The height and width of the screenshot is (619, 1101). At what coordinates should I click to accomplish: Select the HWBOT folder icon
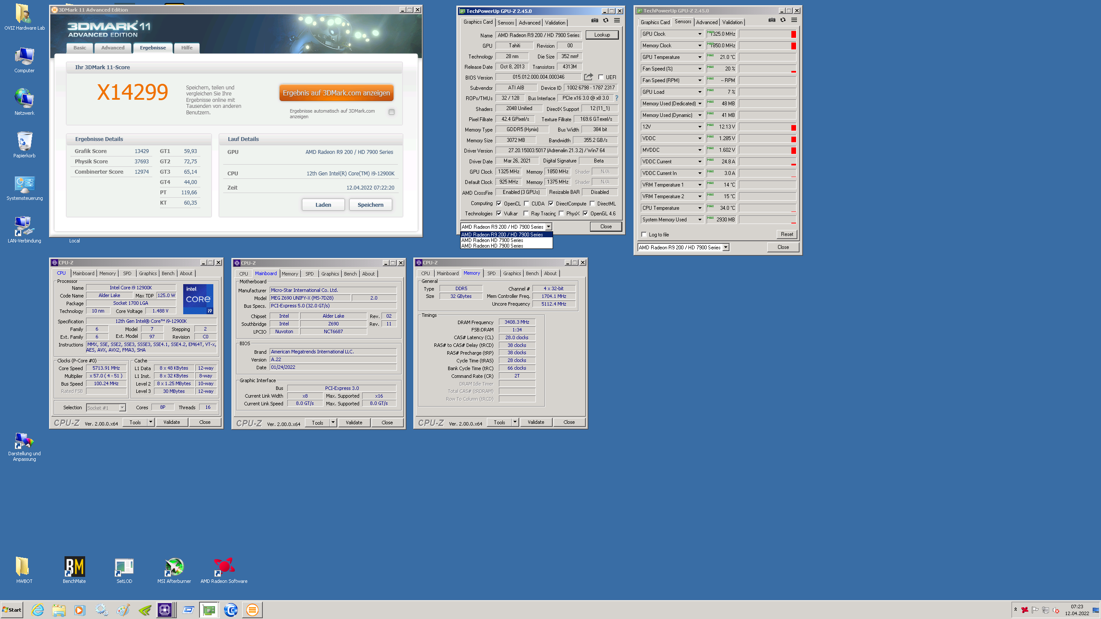coord(24,570)
